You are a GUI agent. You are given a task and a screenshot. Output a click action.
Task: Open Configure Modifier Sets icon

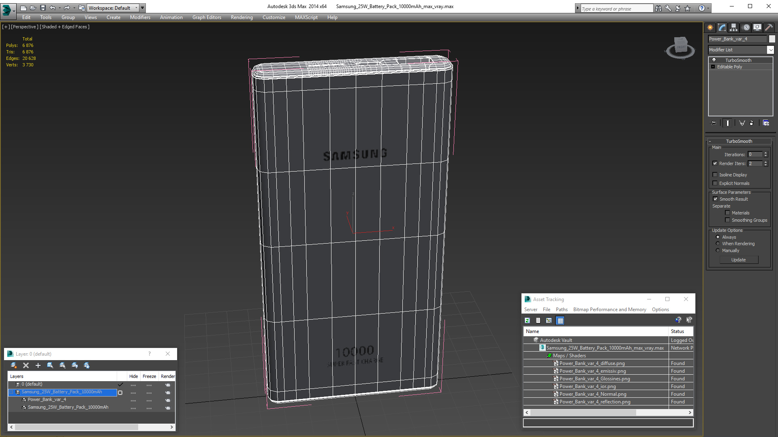click(766, 123)
